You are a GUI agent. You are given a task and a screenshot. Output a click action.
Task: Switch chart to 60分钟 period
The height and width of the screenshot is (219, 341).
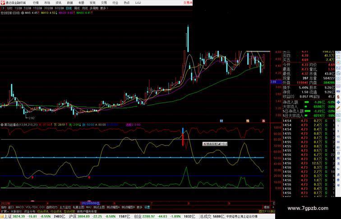[59, 8]
